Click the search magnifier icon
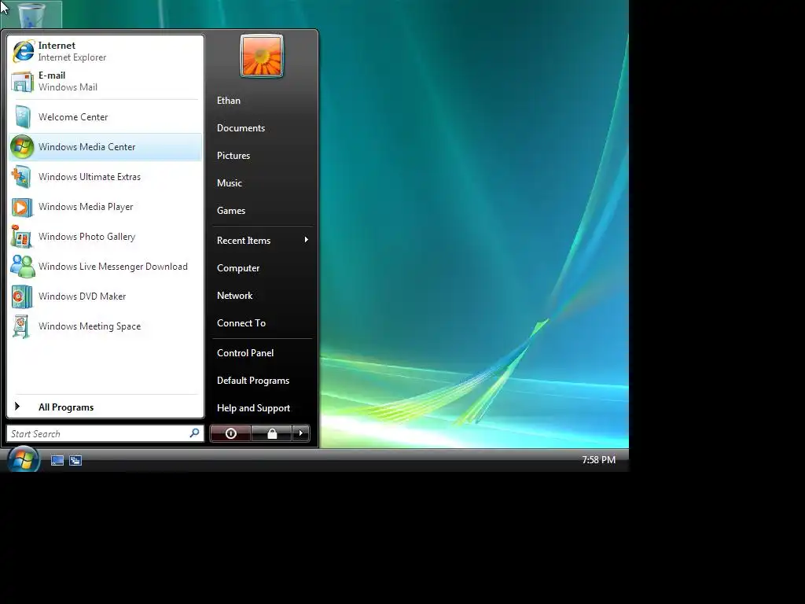The height and width of the screenshot is (604, 805). [x=194, y=433]
